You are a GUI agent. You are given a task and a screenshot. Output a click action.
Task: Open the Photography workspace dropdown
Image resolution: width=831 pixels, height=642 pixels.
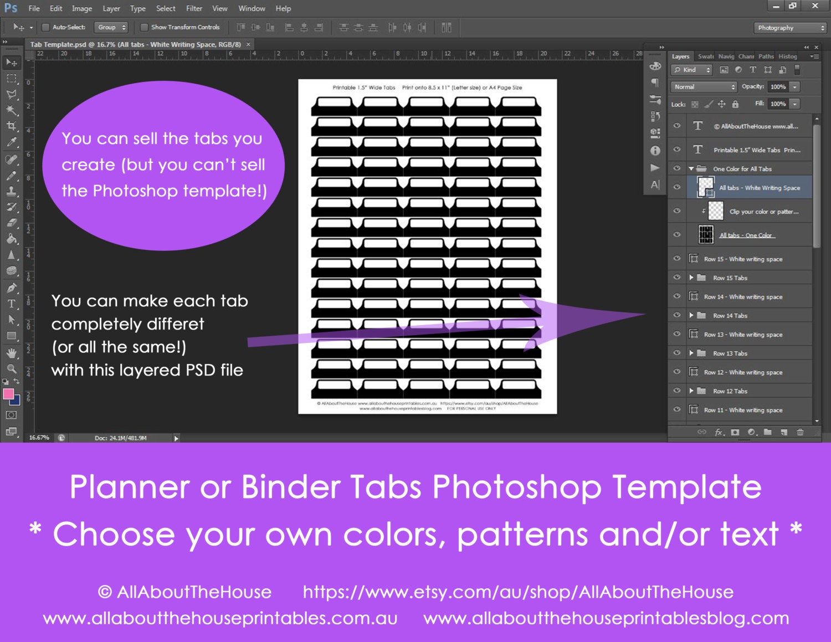click(x=791, y=28)
